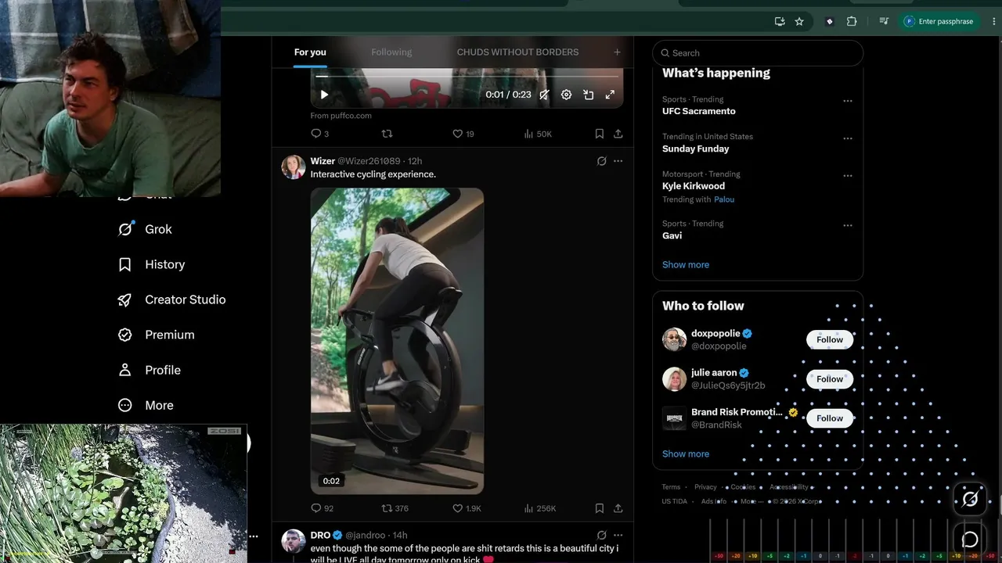Open the More circle icon in sidebar
1002x563 pixels.
point(124,405)
